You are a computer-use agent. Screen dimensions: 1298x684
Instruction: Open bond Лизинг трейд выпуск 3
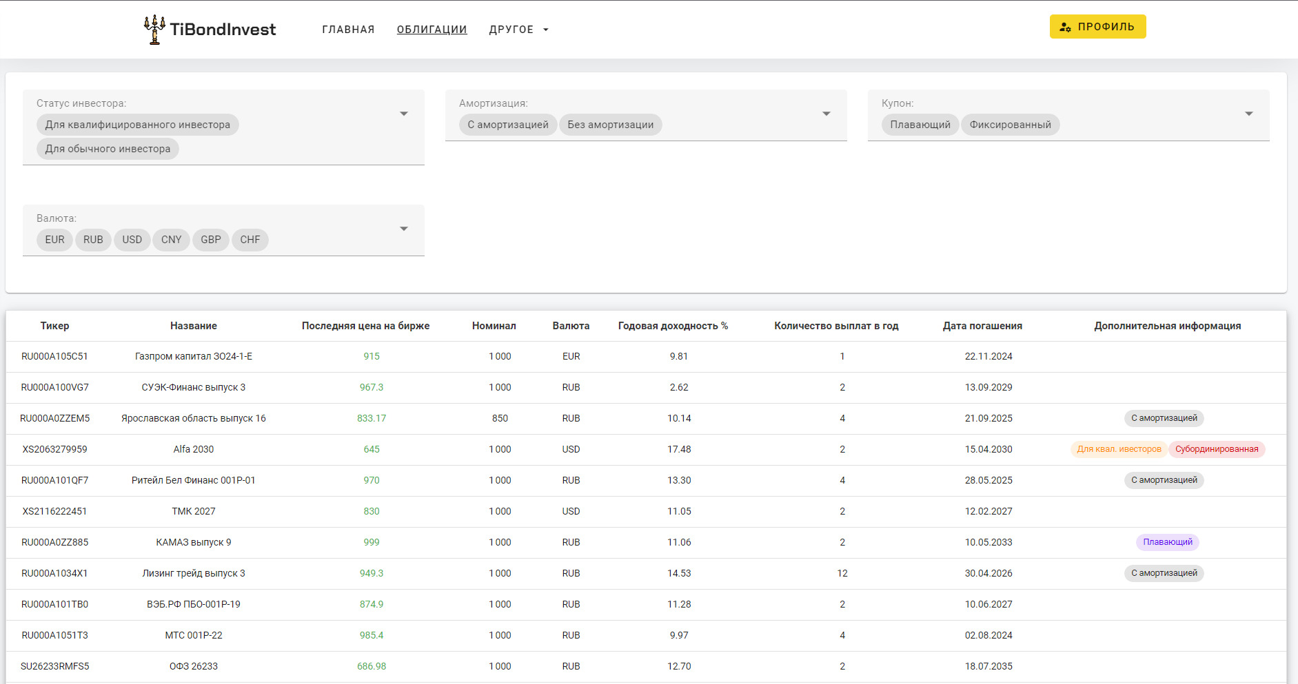pos(194,574)
